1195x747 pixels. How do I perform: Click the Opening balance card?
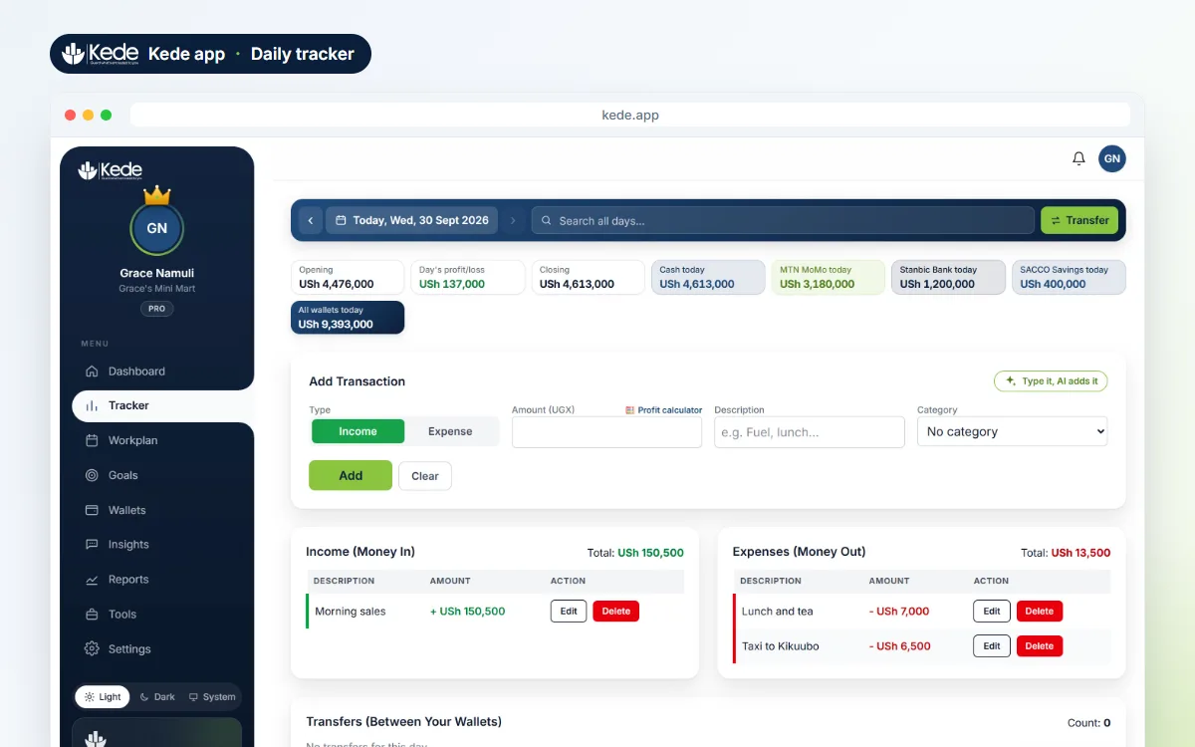pos(348,278)
